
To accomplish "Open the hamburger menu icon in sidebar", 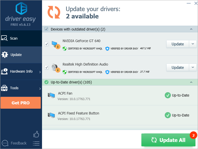I will (36, 143).
